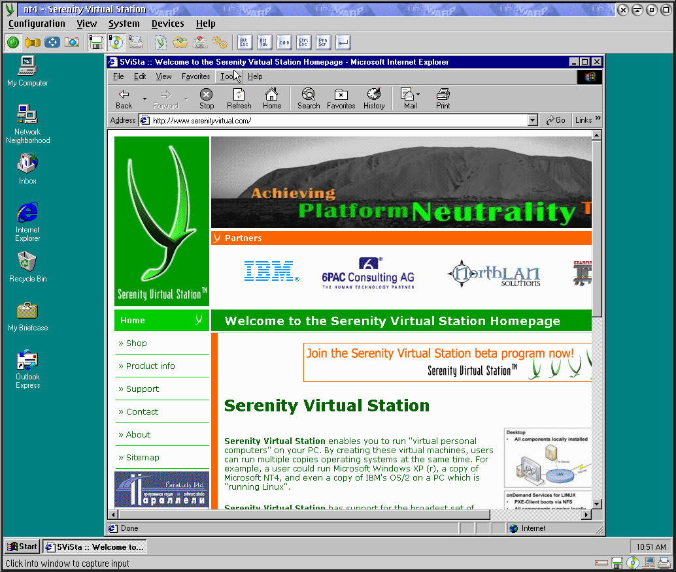Viewport: 676px width, 572px height.
Task: Click the vertical scrollbar up arrow
Action: 597,135
